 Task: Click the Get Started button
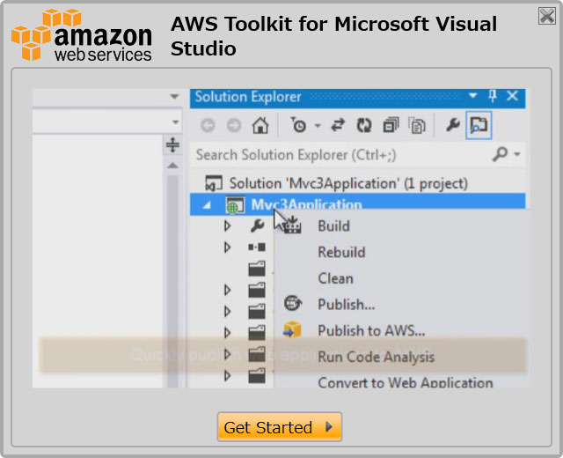pyautogui.click(x=280, y=427)
